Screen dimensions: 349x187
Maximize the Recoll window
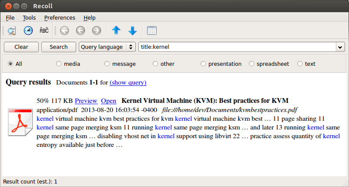(24, 6)
